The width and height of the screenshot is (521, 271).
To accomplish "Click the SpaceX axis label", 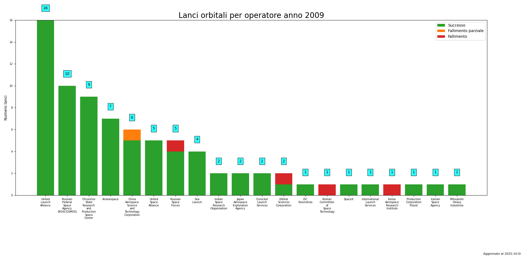I will (x=349, y=199).
